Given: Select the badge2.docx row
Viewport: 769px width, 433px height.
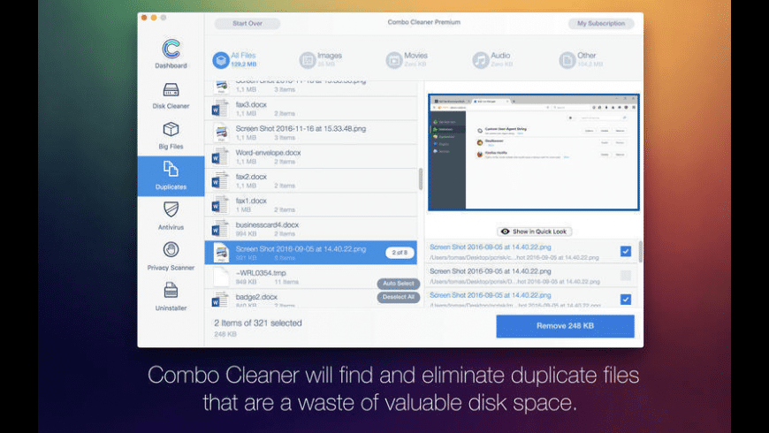Looking at the screenshot, I should pos(311,299).
